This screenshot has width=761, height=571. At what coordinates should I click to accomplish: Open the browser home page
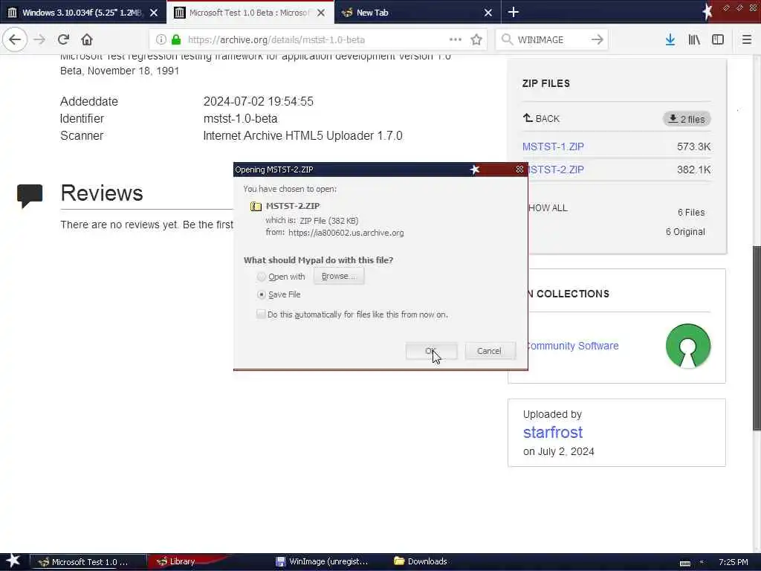click(x=86, y=39)
